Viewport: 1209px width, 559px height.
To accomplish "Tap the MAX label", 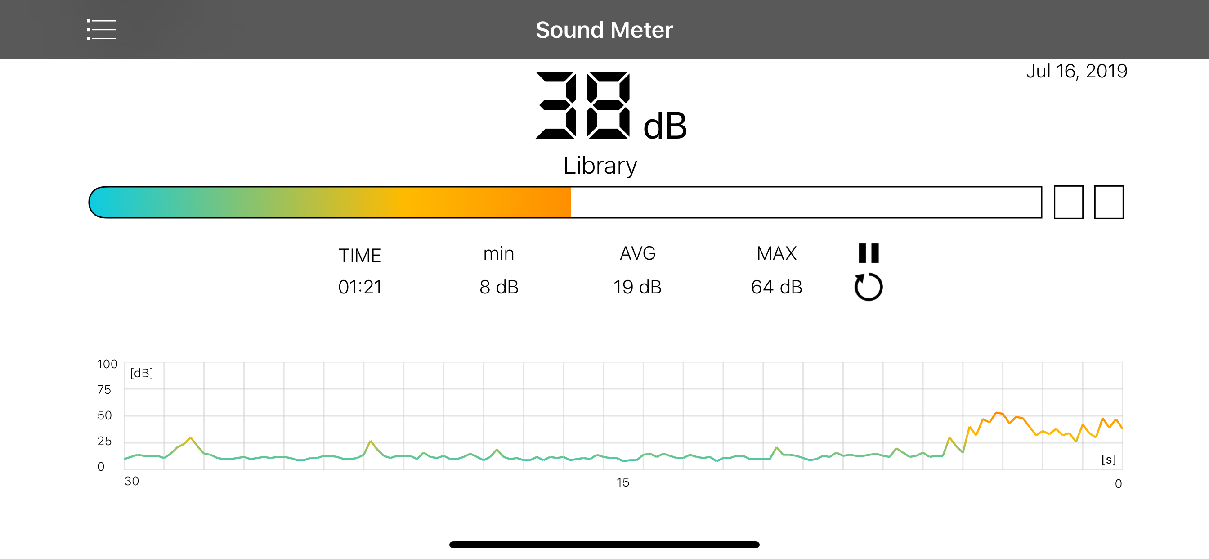I will (777, 254).
